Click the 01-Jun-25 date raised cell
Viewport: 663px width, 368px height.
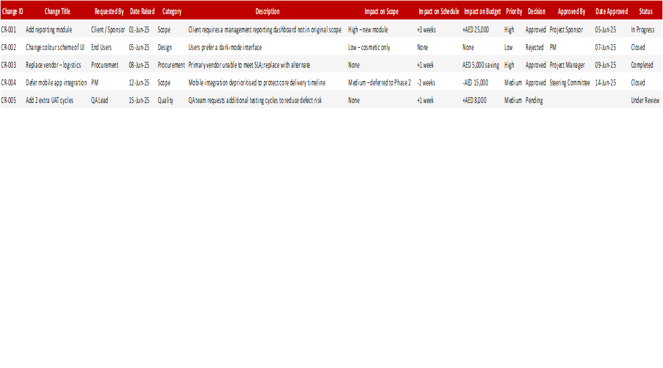click(x=139, y=29)
